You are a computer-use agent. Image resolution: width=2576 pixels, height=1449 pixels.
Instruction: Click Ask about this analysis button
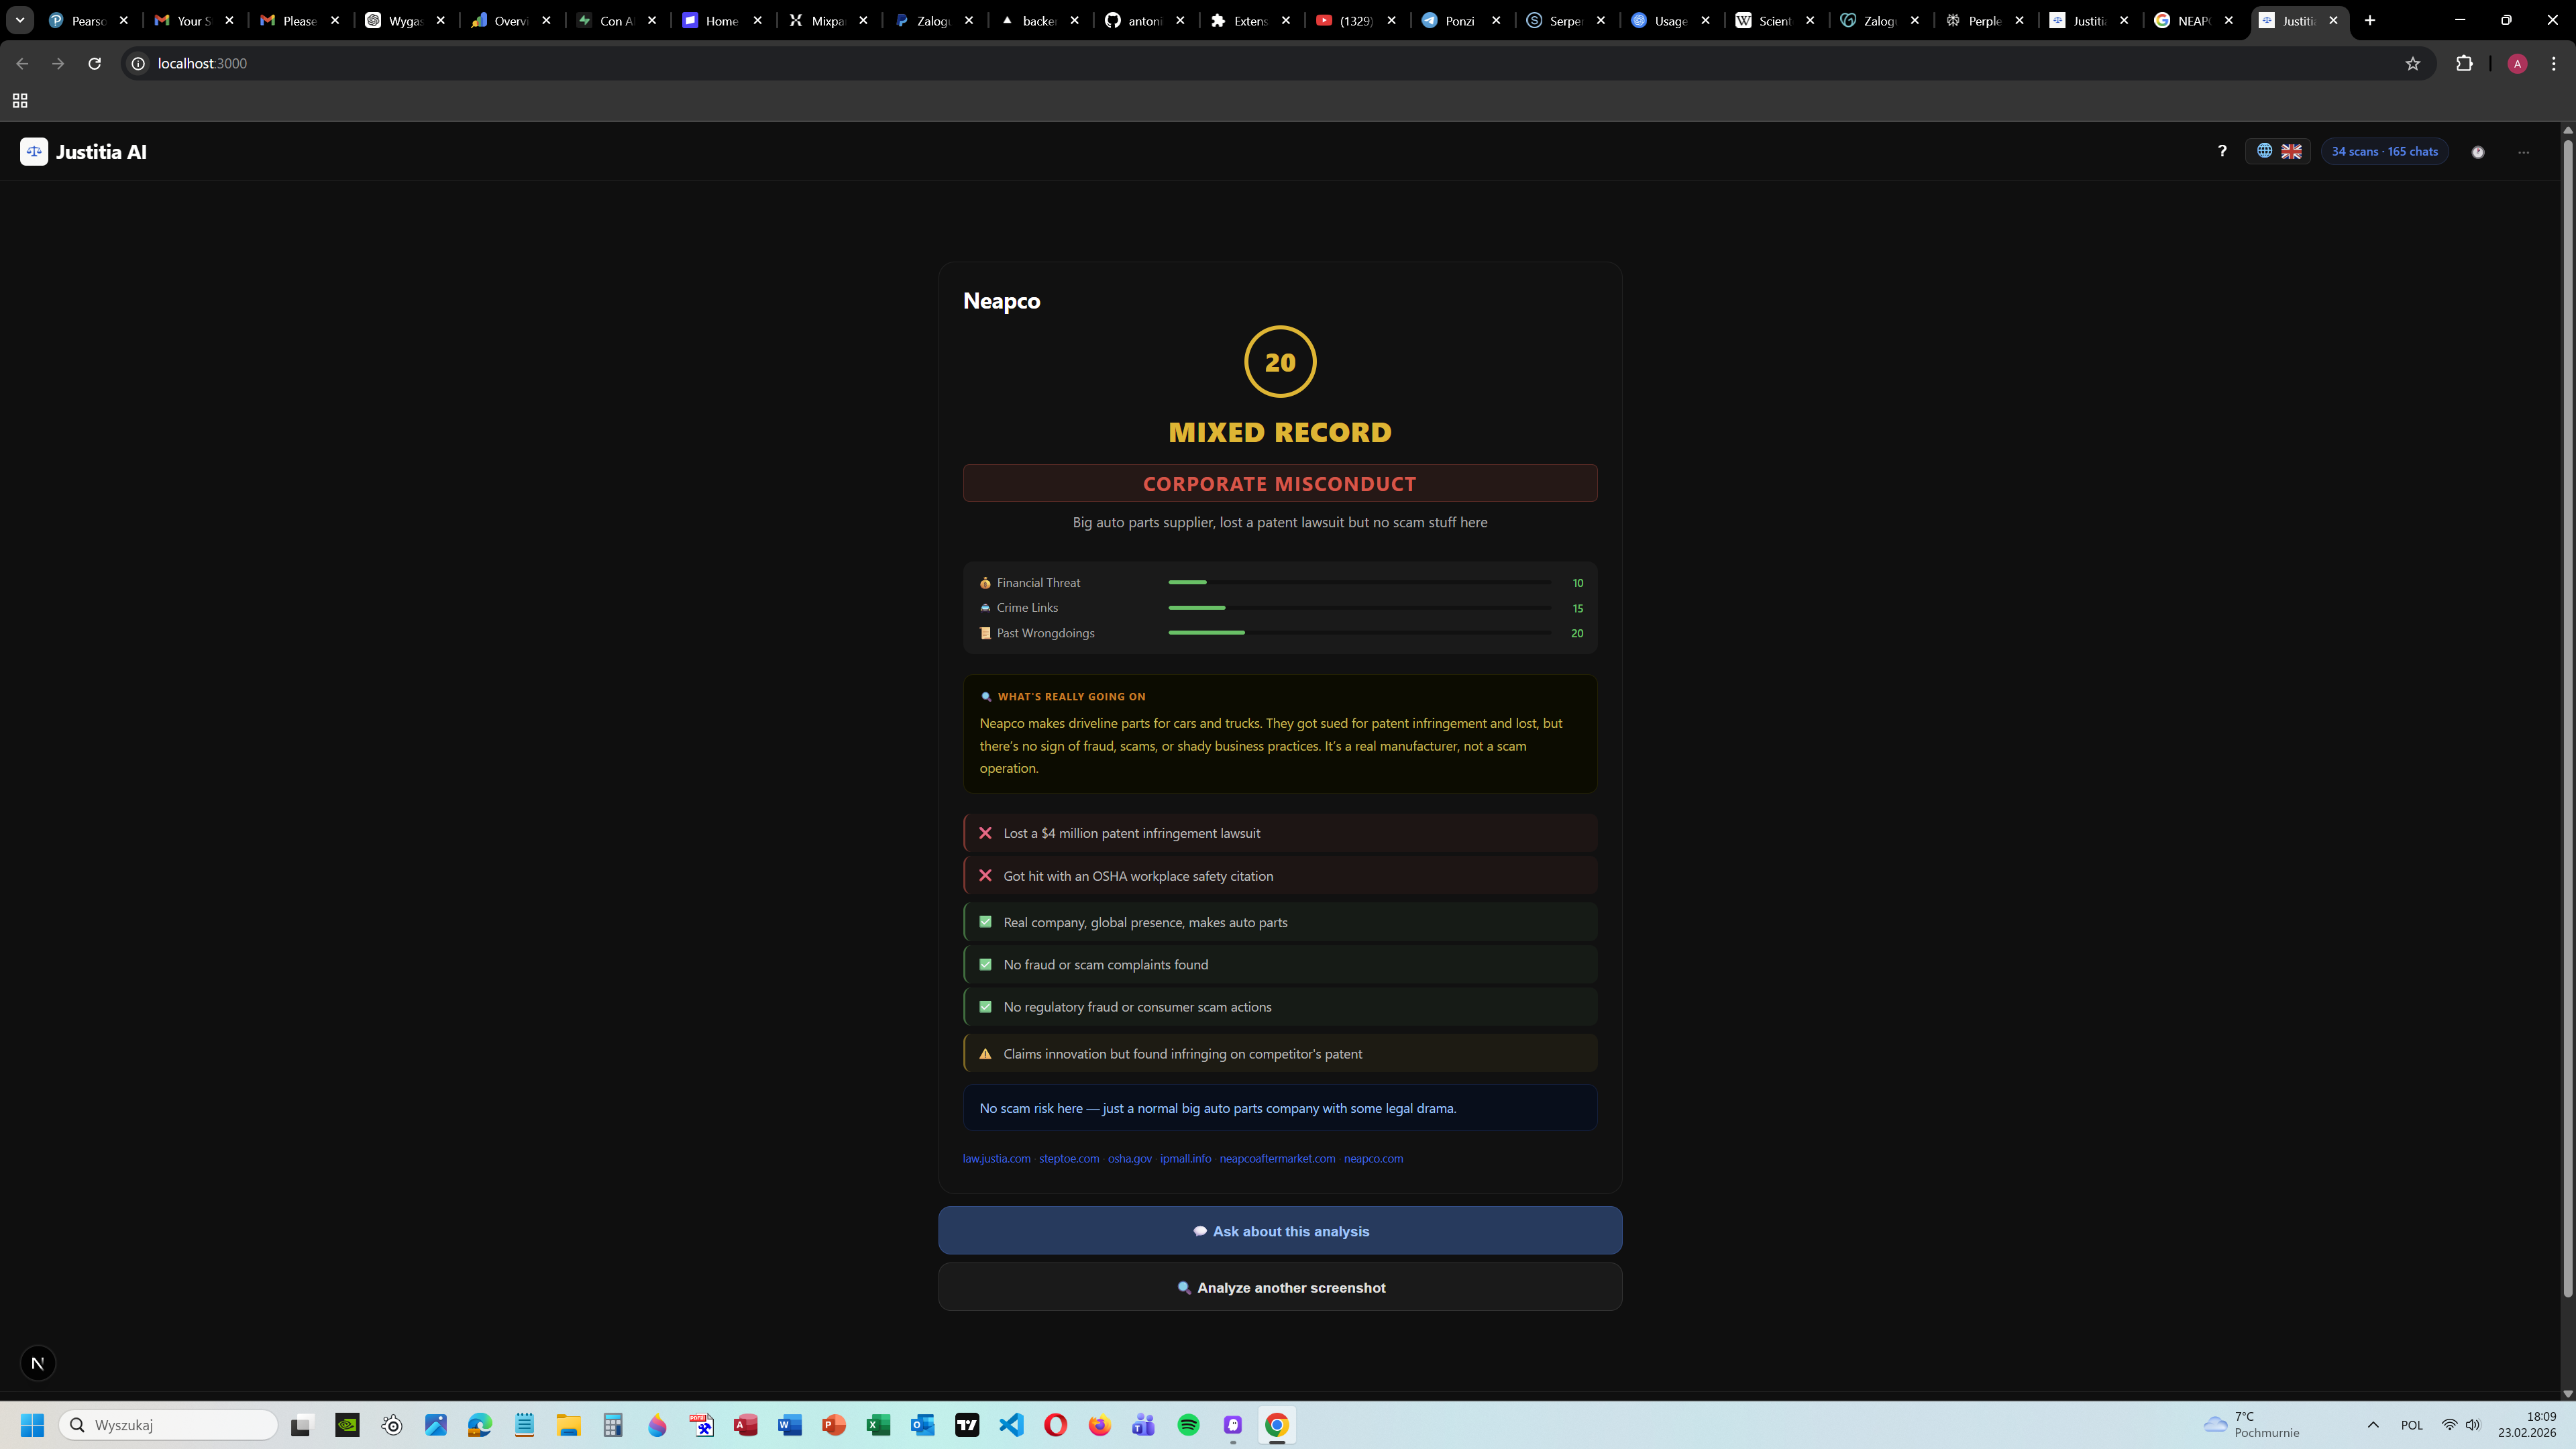(x=1280, y=1231)
